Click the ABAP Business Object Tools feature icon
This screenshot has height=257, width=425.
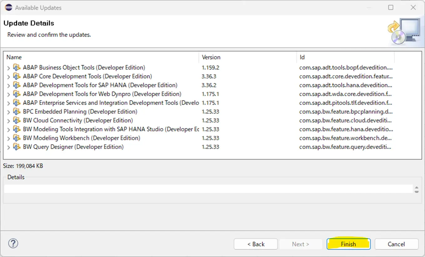point(17,67)
